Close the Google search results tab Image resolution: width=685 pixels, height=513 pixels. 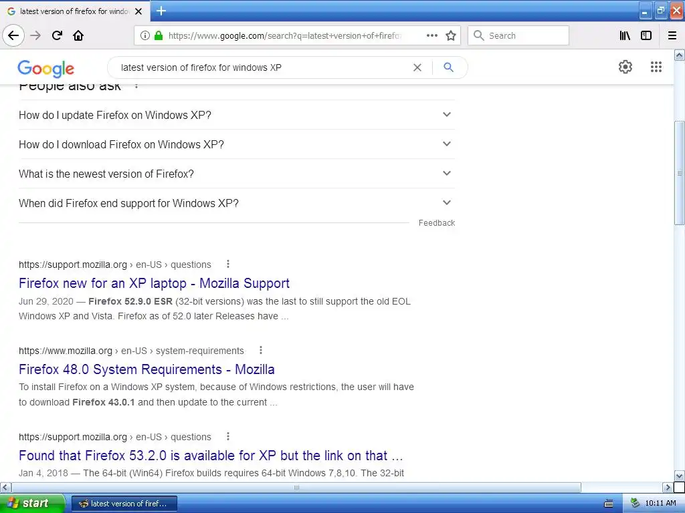[138, 11]
